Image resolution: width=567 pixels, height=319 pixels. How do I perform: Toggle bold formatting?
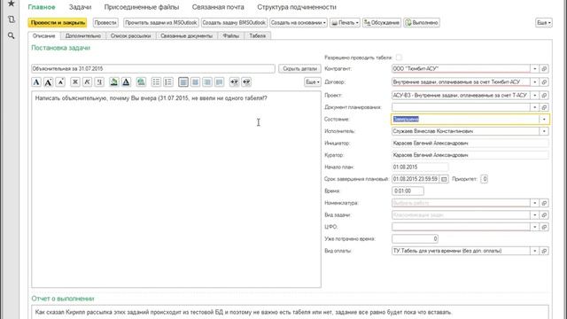coord(75,82)
